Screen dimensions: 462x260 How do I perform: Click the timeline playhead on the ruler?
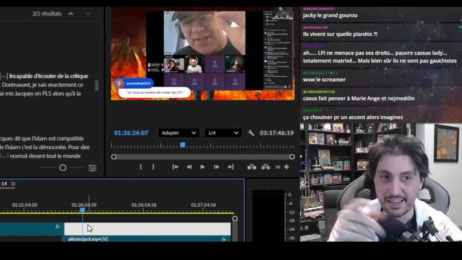(83, 210)
